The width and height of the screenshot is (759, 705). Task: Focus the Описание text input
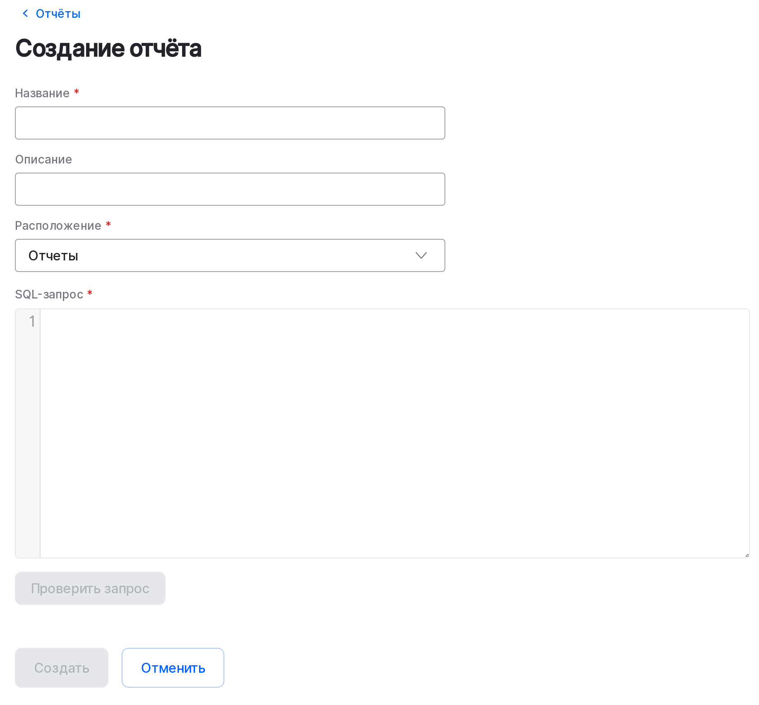click(x=230, y=189)
